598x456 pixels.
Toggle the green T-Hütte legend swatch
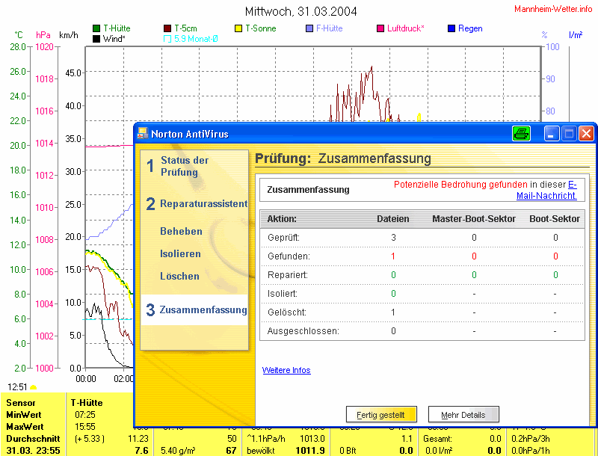tap(96, 28)
